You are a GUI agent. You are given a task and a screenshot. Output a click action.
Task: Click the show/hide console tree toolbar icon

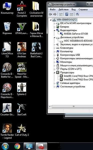61,14
